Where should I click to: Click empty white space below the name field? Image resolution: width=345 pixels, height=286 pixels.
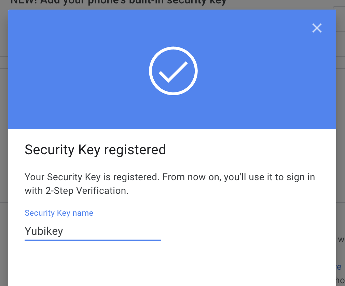pyautogui.click(x=172, y=264)
